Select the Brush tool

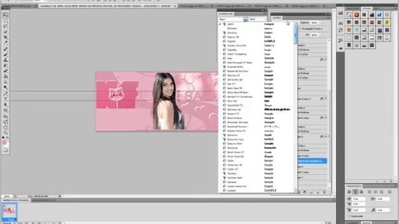pyautogui.click(x=6, y=54)
